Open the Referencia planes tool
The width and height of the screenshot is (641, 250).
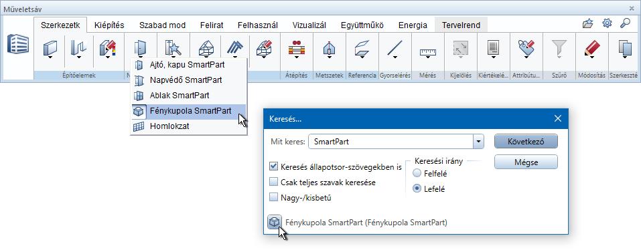point(362,49)
